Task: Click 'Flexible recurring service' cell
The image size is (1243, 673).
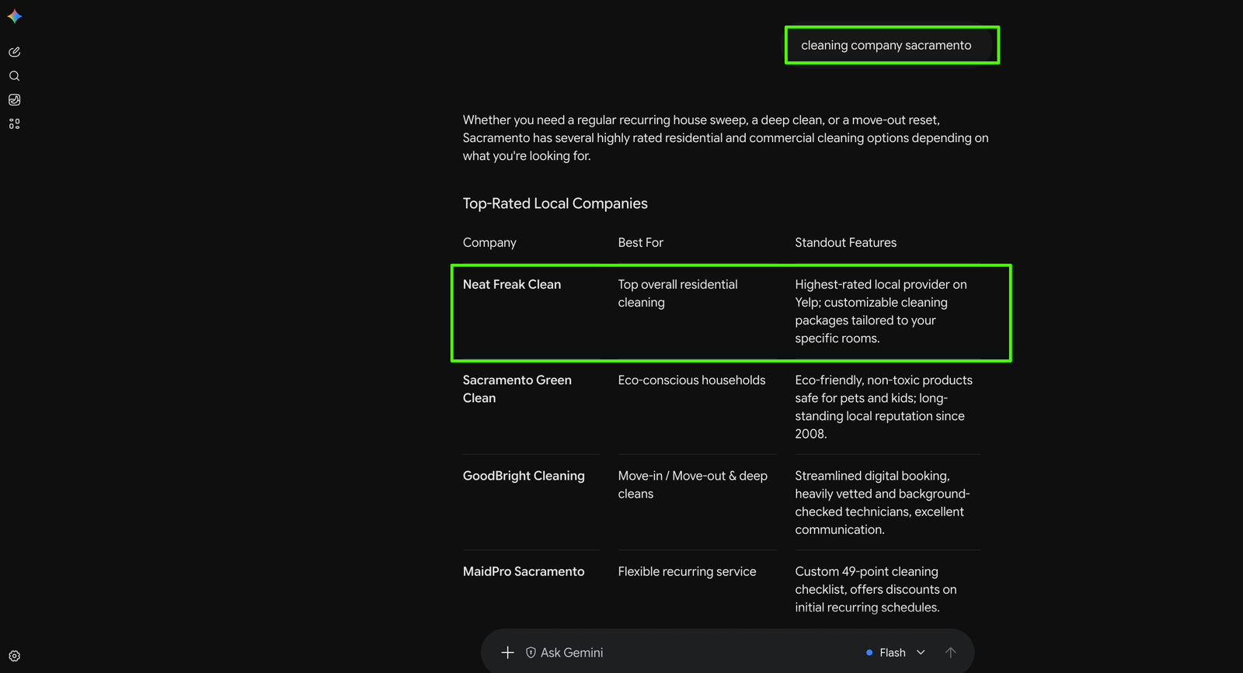Action: coord(688,571)
